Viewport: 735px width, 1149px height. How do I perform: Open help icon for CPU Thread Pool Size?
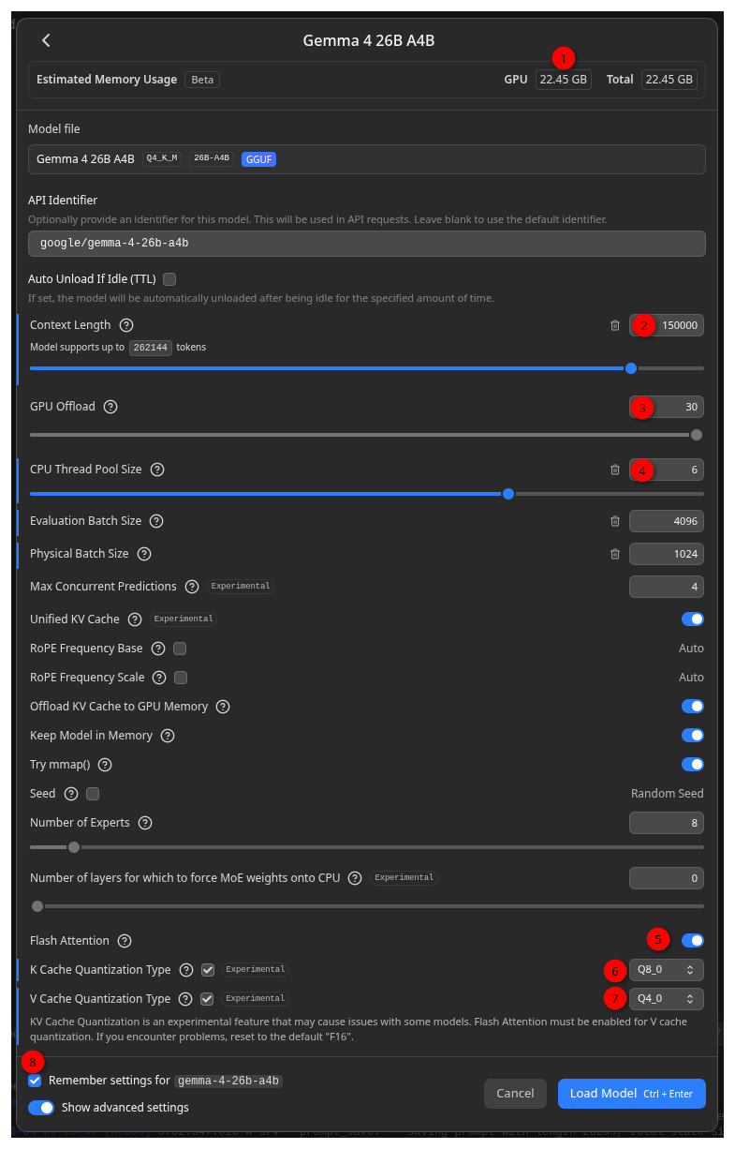(157, 470)
